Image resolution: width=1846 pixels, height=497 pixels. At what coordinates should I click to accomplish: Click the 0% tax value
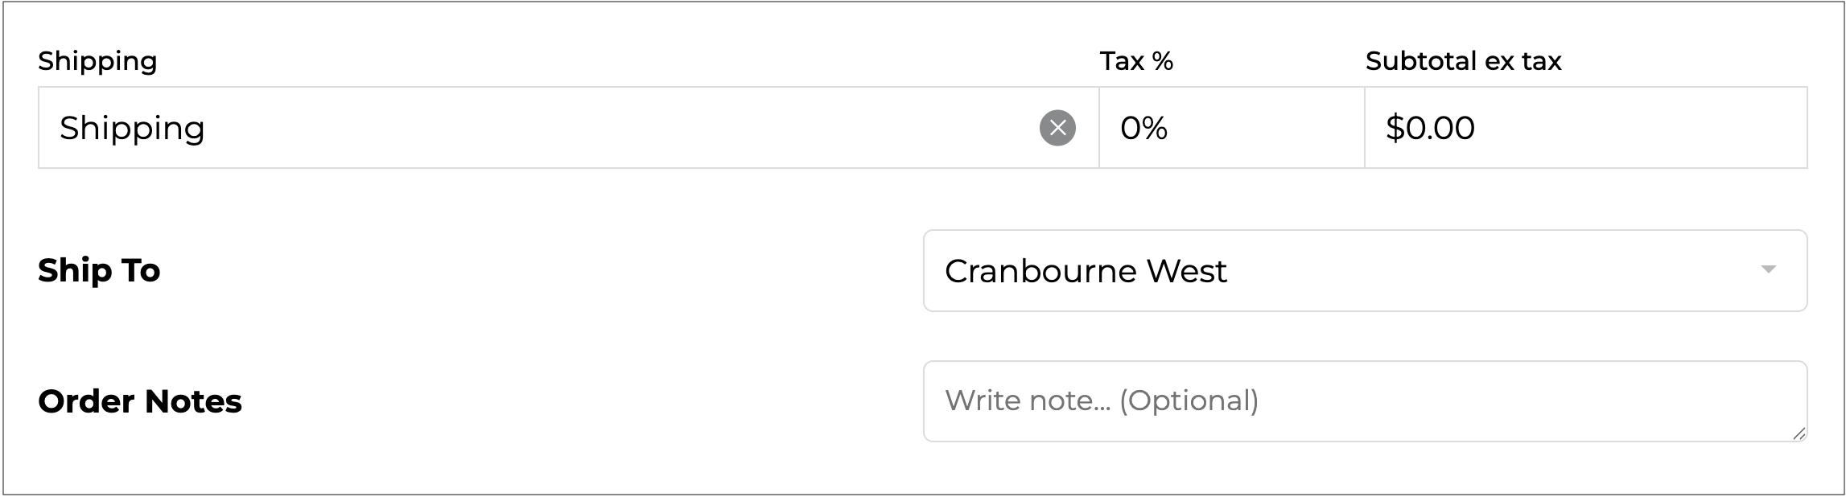[x=1143, y=128]
